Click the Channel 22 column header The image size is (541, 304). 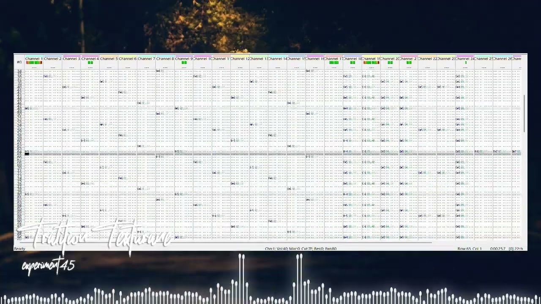[x=427, y=59]
